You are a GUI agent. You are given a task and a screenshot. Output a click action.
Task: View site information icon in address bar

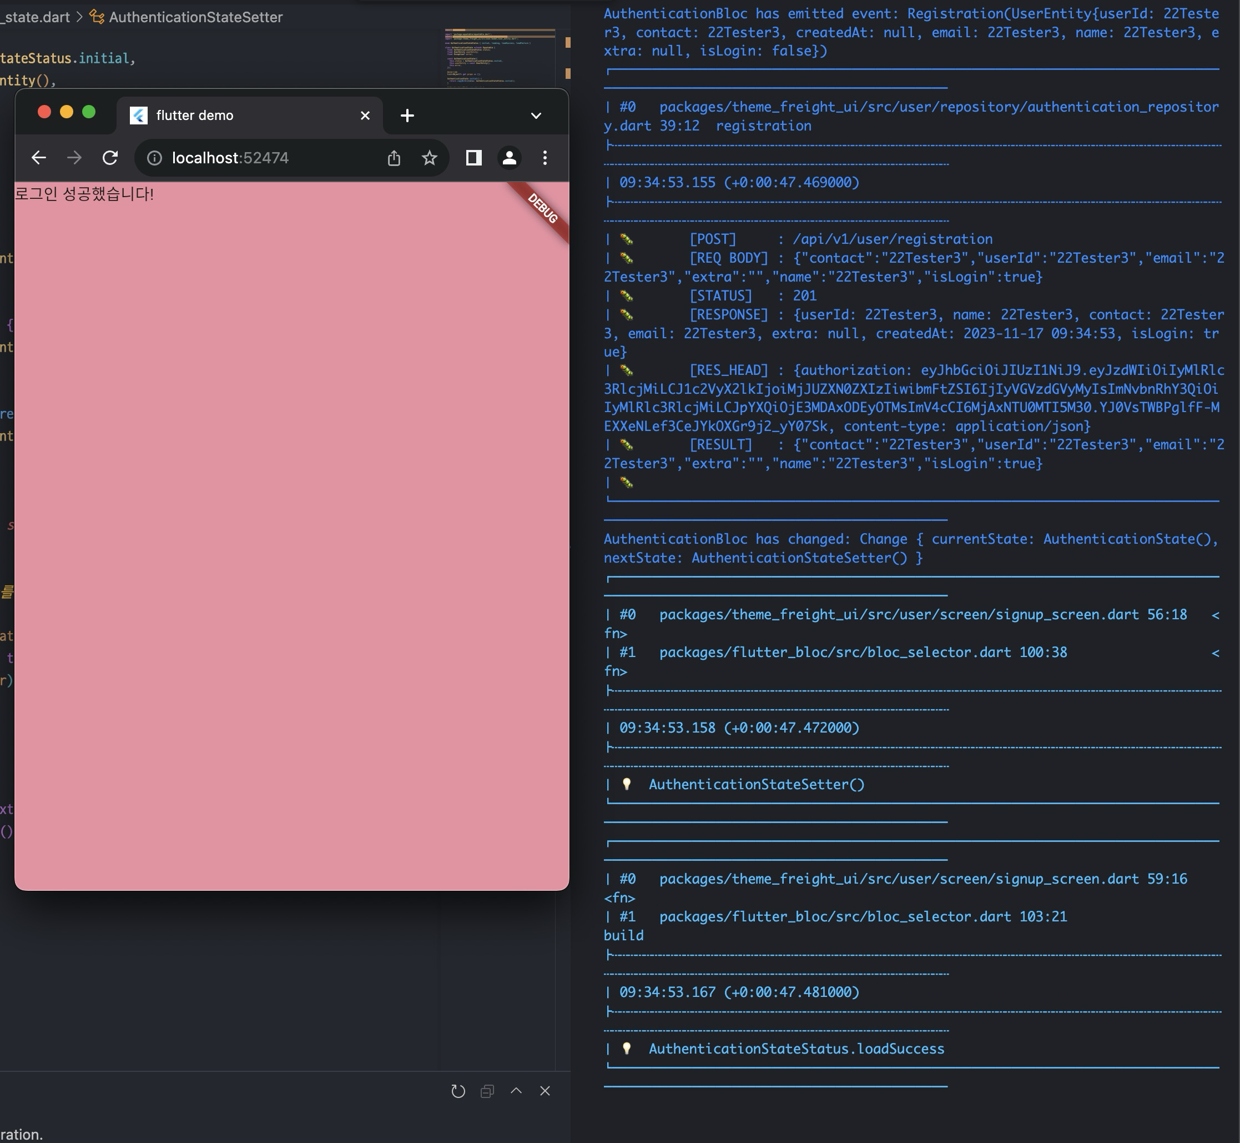point(154,158)
